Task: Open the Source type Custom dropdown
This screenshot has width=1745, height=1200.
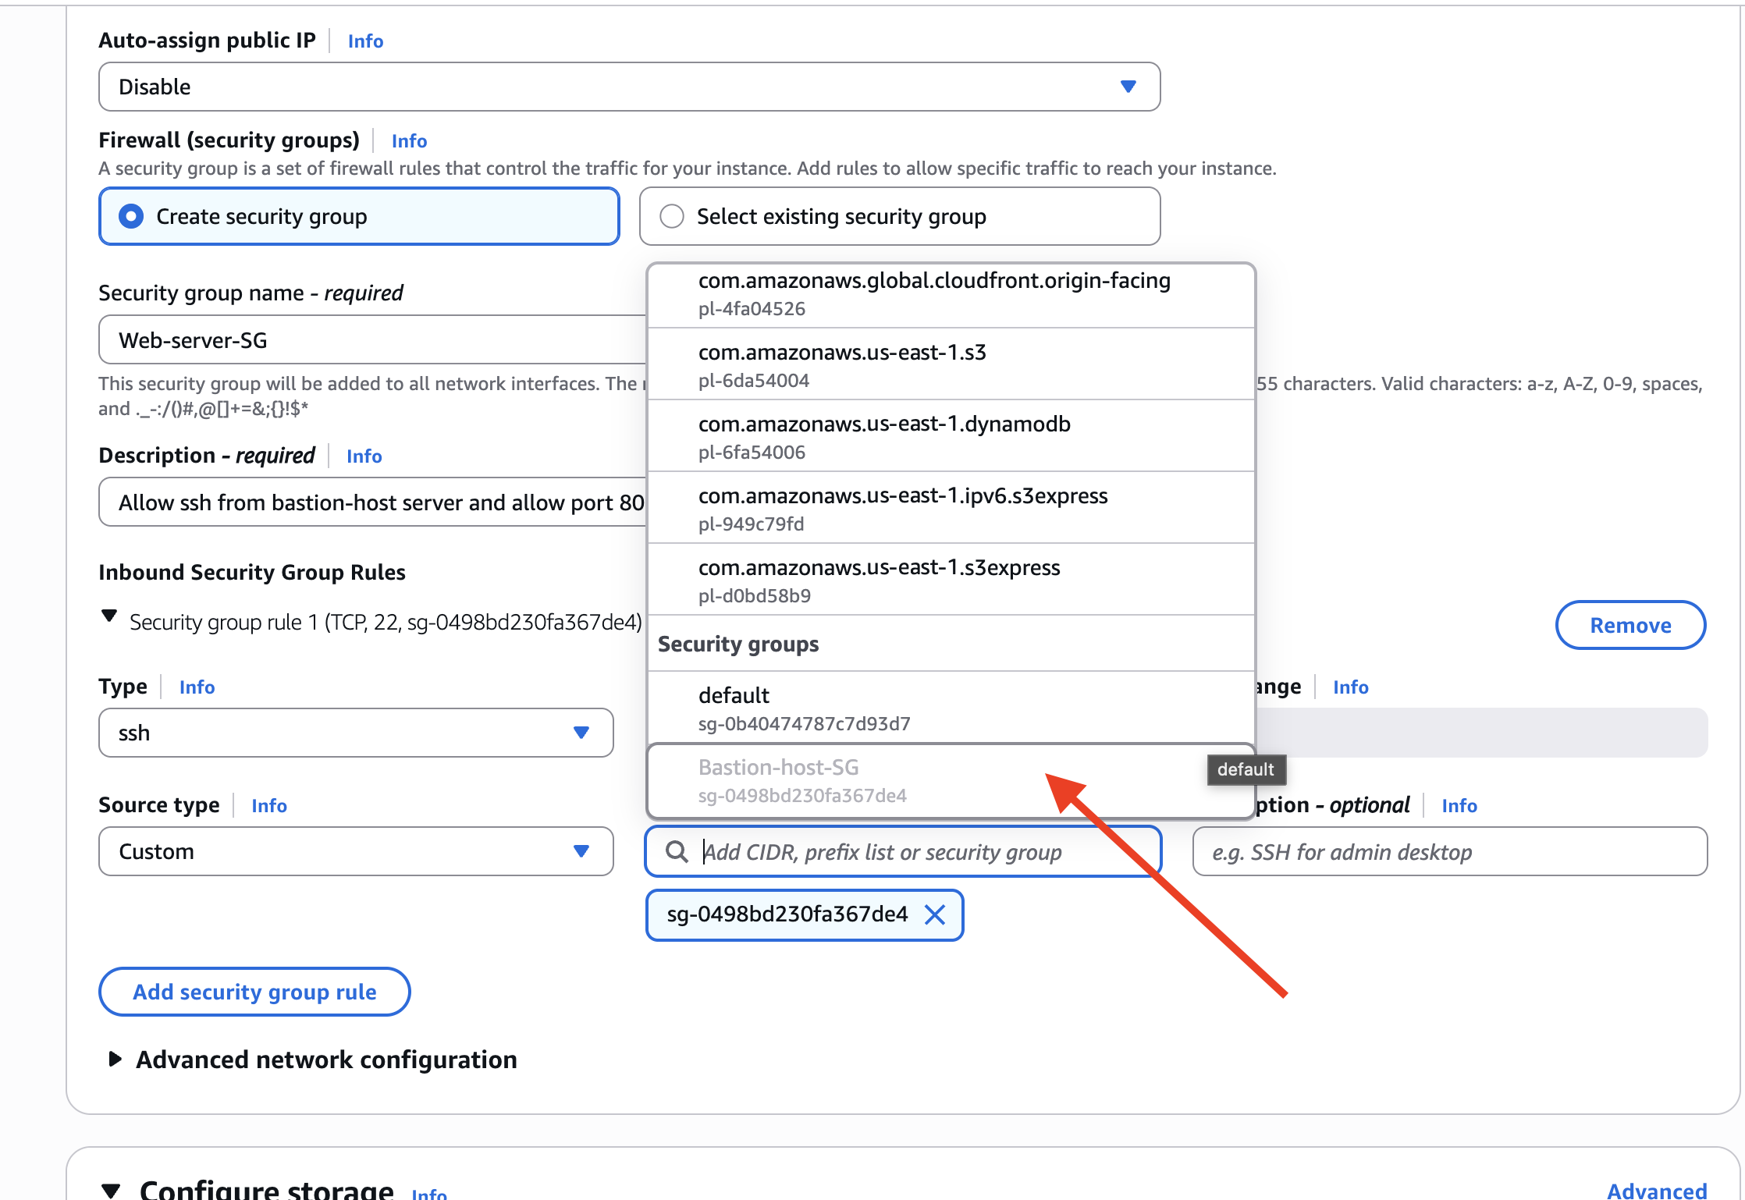Action: coord(356,851)
